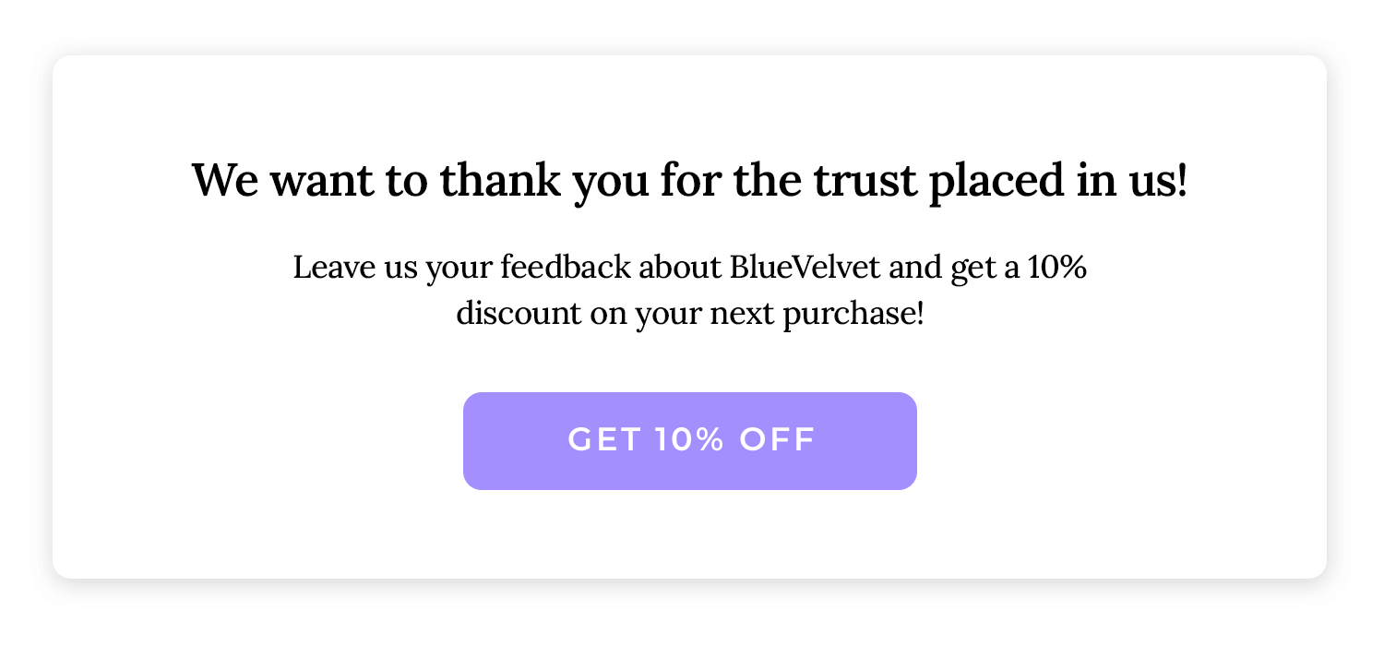Click the word 'purchase!' in the paragraph
The width and height of the screenshot is (1384, 646).
point(853,315)
